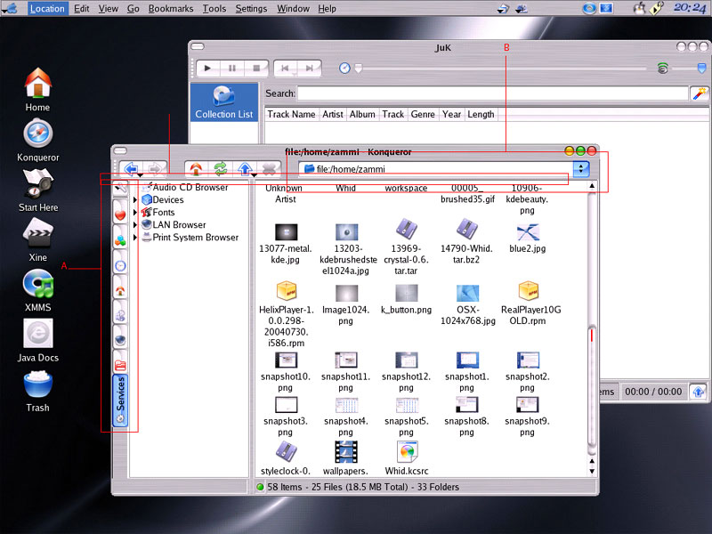Skip to previous track in JuK
712x534 pixels.
[x=285, y=69]
